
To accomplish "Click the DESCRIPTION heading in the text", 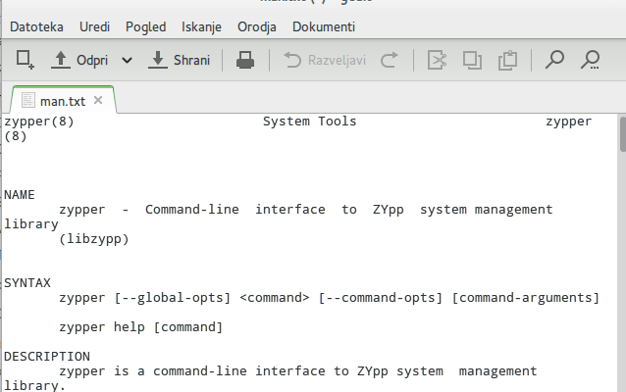I will click(x=47, y=356).
